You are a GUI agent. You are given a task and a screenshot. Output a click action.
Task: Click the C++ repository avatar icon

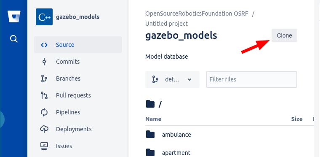pyautogui.click(x=44, y=17)
